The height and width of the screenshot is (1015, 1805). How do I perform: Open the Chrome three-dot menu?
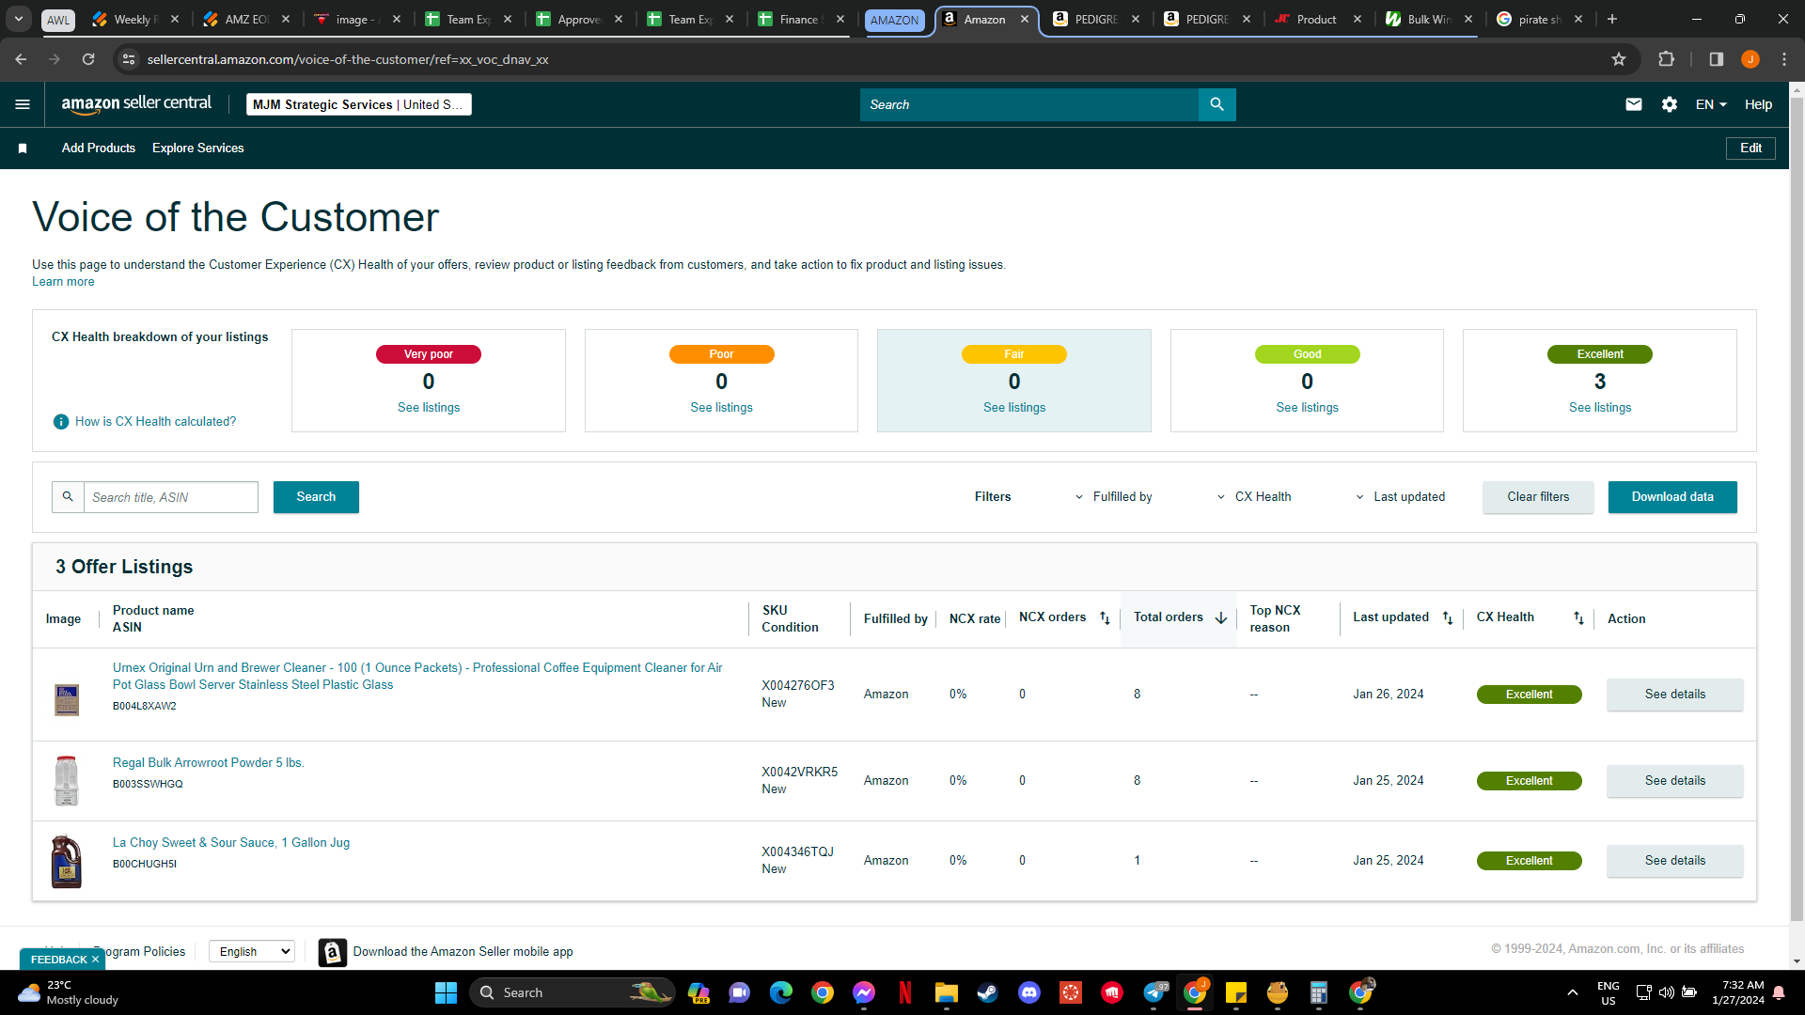(1784, 59)
